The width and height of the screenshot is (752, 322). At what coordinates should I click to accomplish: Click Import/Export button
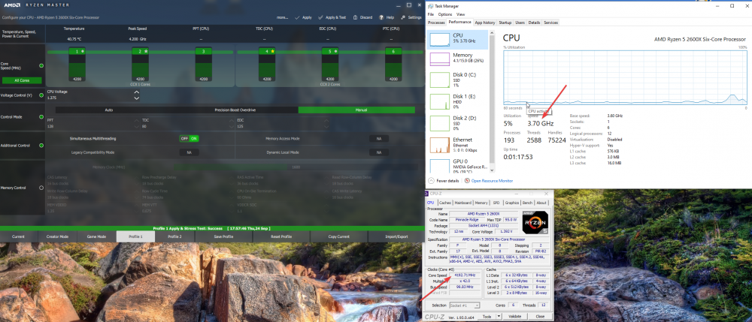(x=396, y=237)
